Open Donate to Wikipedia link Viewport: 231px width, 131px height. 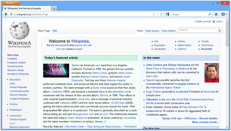click(x=18, y=74)
